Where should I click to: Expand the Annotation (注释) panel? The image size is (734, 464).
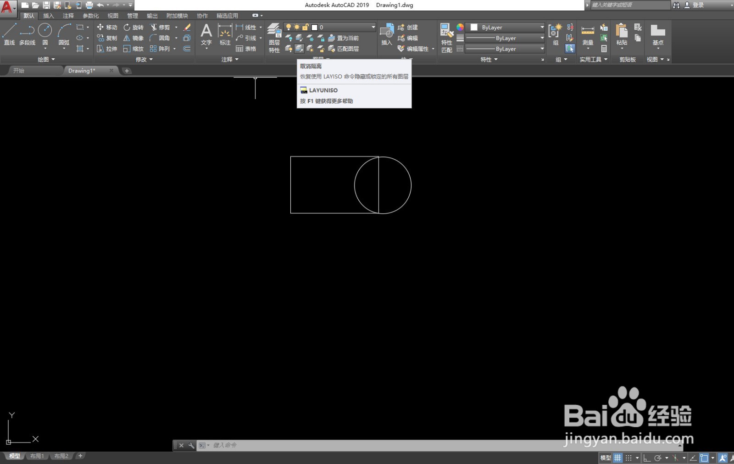pyautogui.click(x=230, y=60)
